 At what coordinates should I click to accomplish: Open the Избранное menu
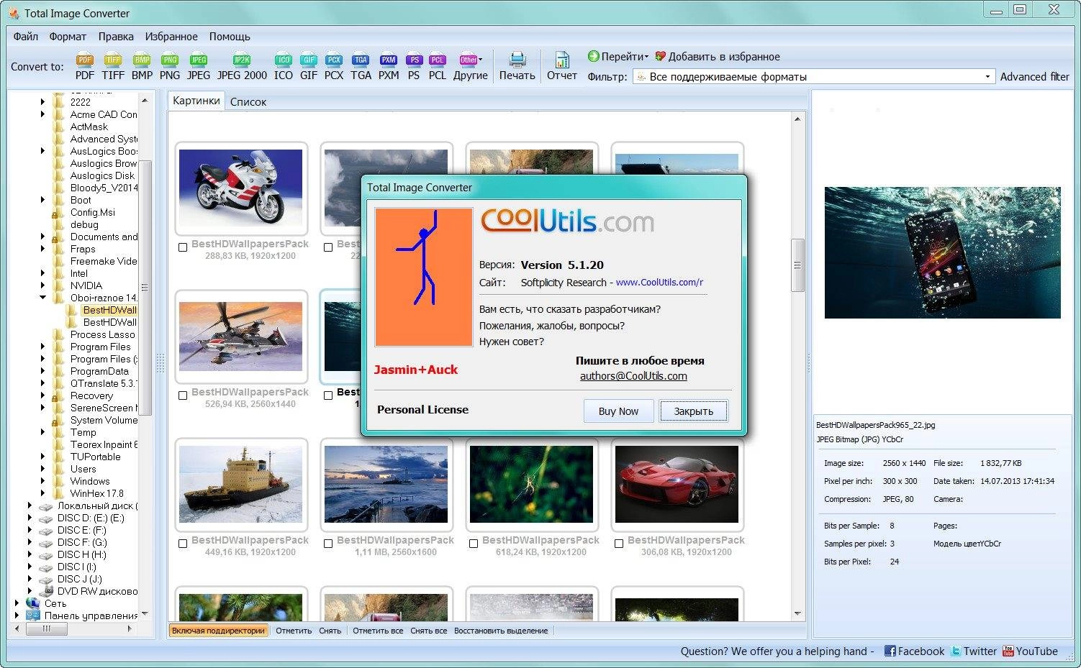click(171, 36)
